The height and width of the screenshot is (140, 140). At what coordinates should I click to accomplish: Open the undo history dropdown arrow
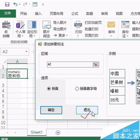tap(20, 4)
